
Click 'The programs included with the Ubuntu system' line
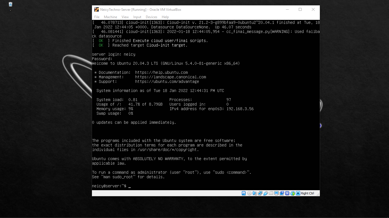click(x=164, y=141)
